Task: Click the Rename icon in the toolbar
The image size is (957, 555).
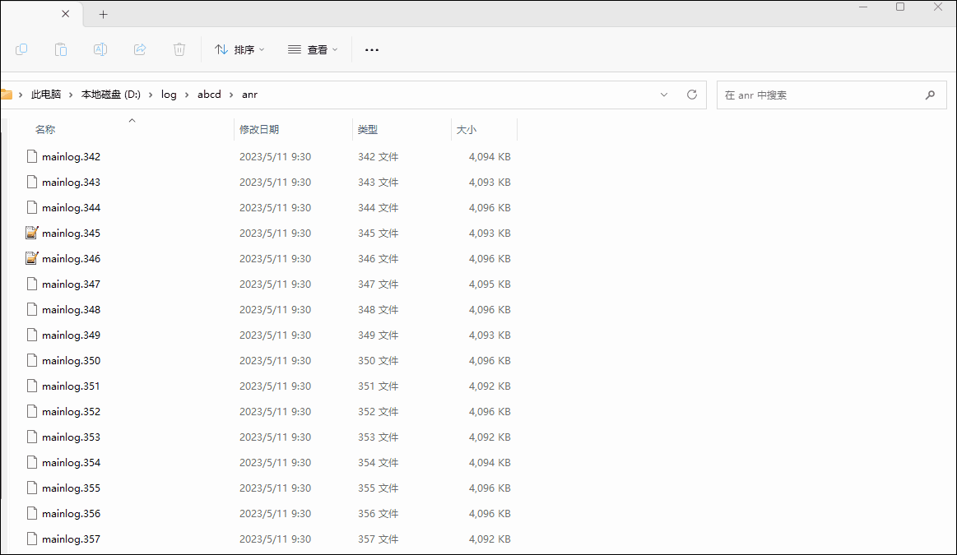Action: pyautogui.click(x=100, y=49)
